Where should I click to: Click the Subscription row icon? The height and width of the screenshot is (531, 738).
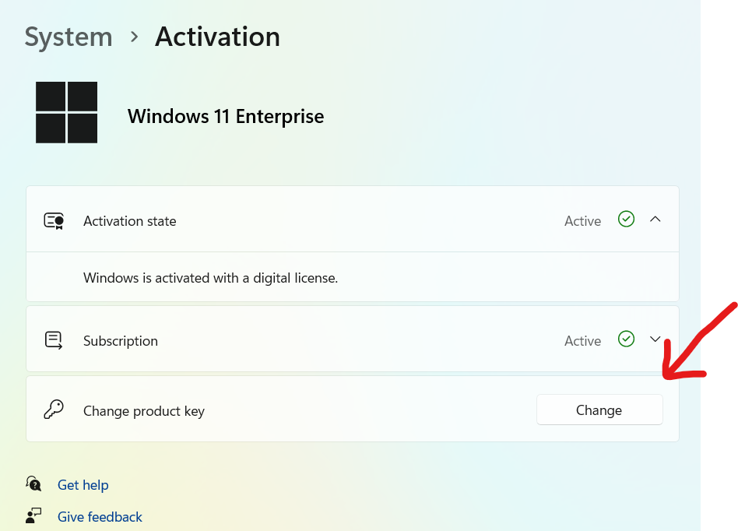[54, 340]
